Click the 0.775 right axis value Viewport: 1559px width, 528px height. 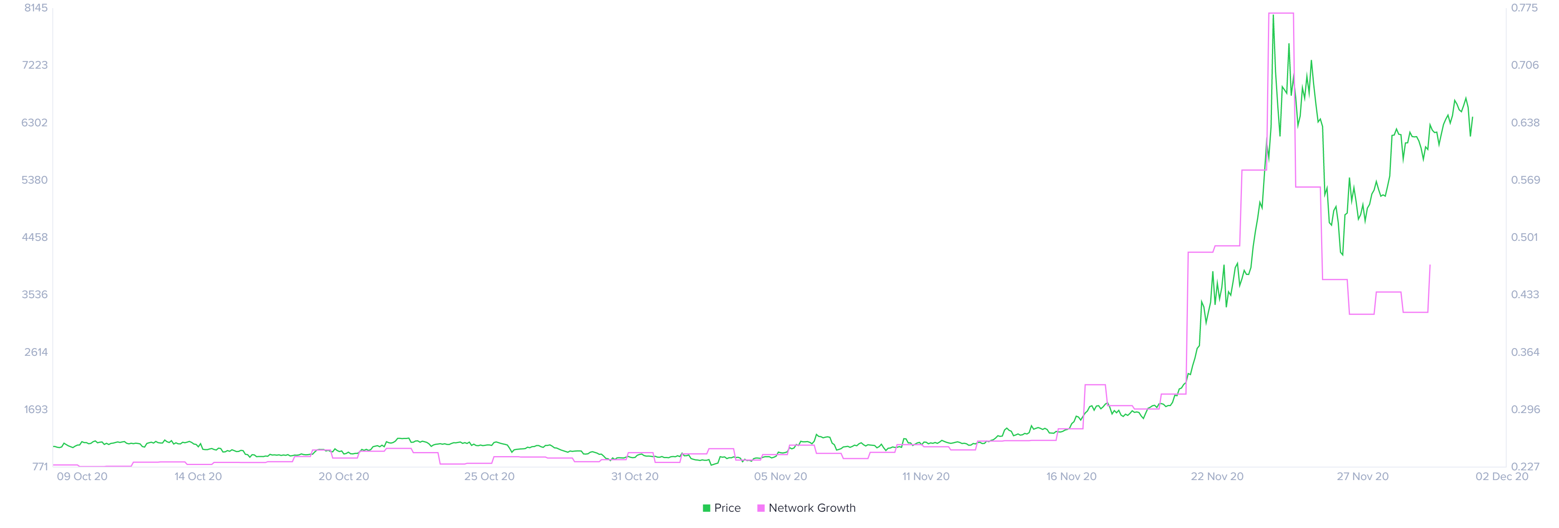click(1524, 8)
